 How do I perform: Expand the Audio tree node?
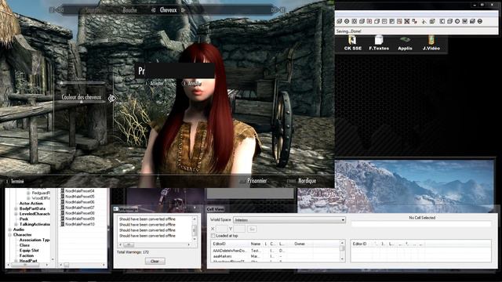tap(10, 230)
